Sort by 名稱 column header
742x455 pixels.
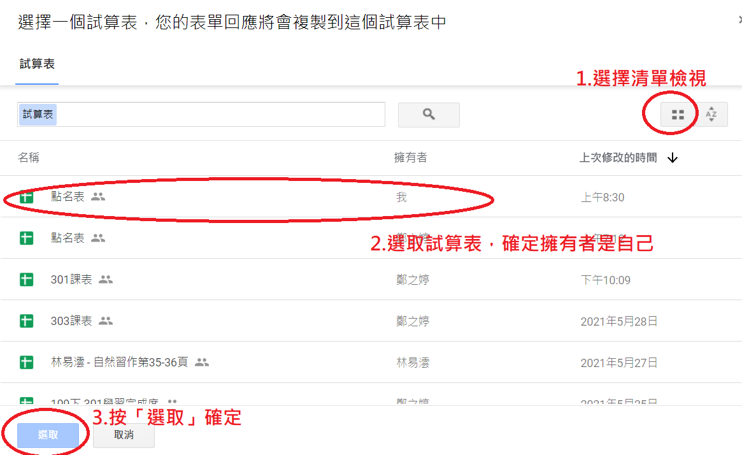pyautogui.click(x=29, y=157)
